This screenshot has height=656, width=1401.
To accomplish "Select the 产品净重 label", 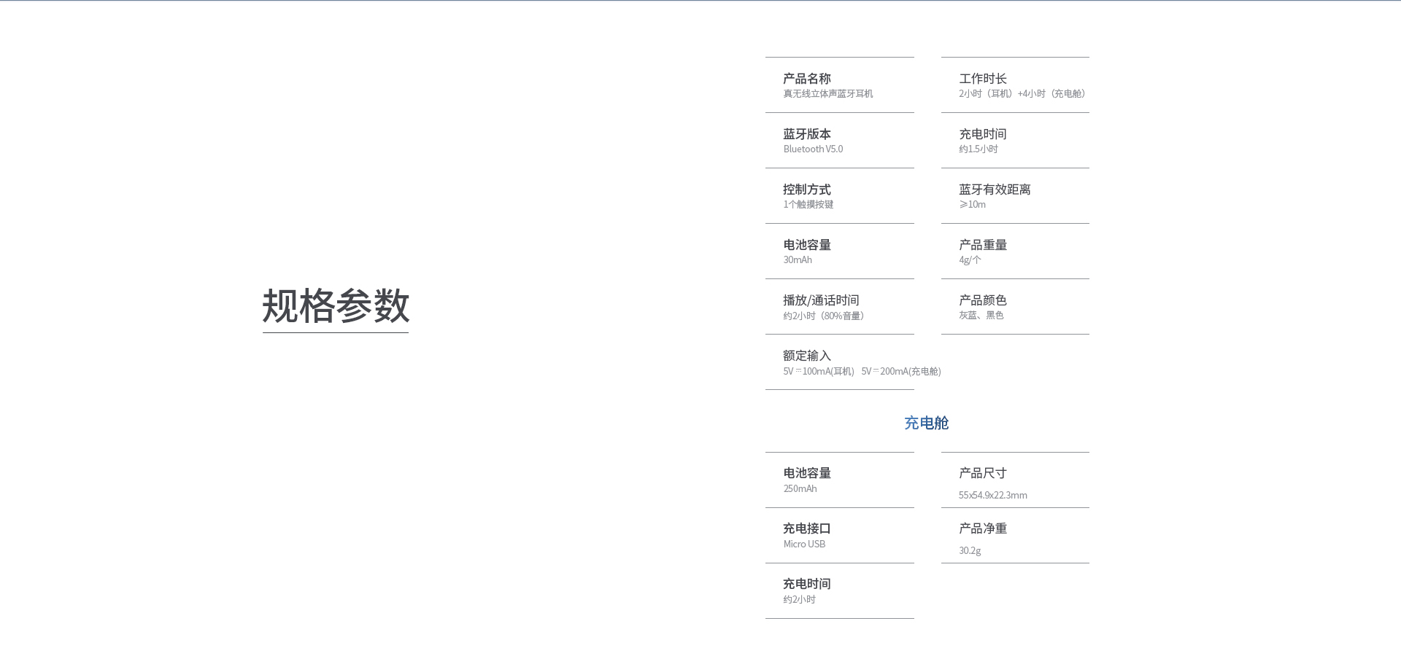I will click(983, 528).
